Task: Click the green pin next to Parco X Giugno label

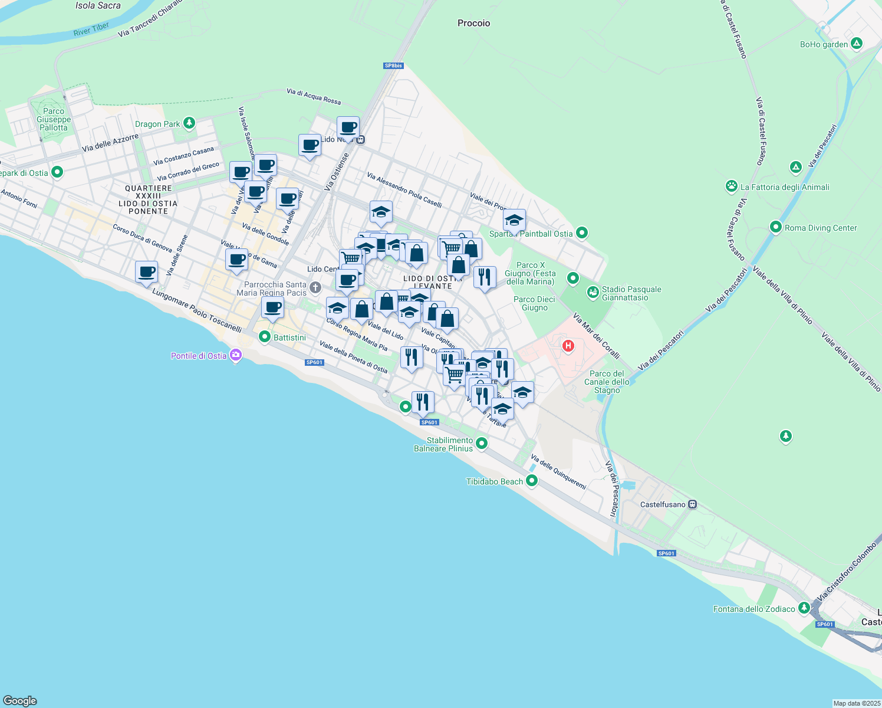Action: pyautogui.click(x=572, y=277)
